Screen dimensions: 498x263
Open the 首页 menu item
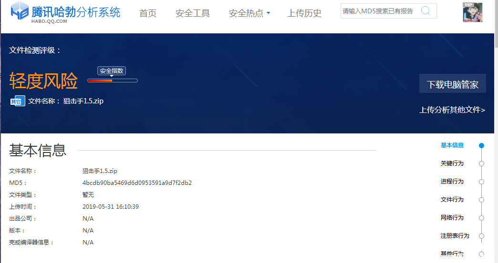coord(148,13)
